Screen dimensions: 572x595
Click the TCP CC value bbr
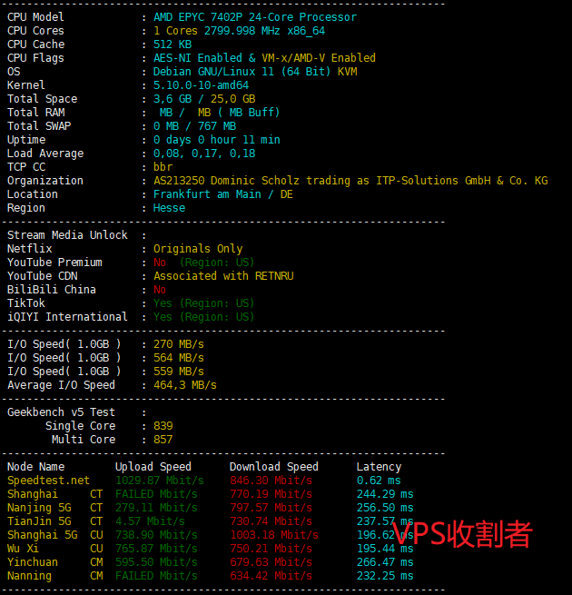[x=163, y=167]
